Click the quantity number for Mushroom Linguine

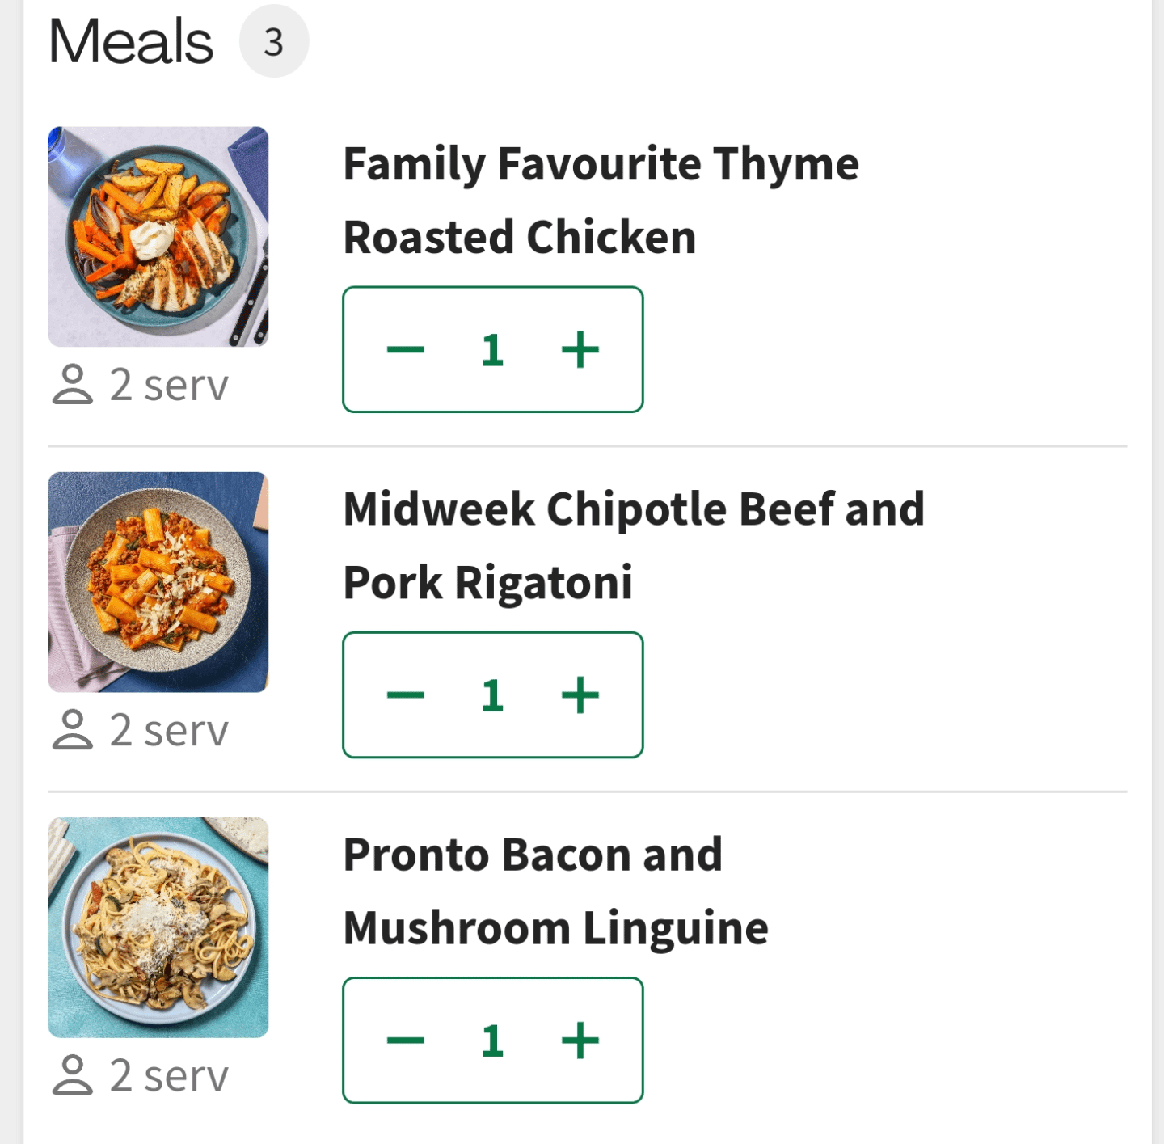pyautogui.click(x=493, y=1041)
